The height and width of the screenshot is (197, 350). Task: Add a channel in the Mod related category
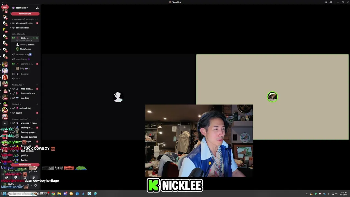pos(37,85)
